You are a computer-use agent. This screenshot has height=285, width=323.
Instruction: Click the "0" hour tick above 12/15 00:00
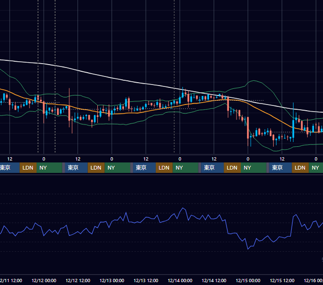248,159
